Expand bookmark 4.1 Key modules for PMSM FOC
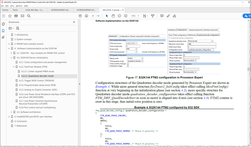The height and width of the screenshot is (147, 251). (x=11, y=53)
